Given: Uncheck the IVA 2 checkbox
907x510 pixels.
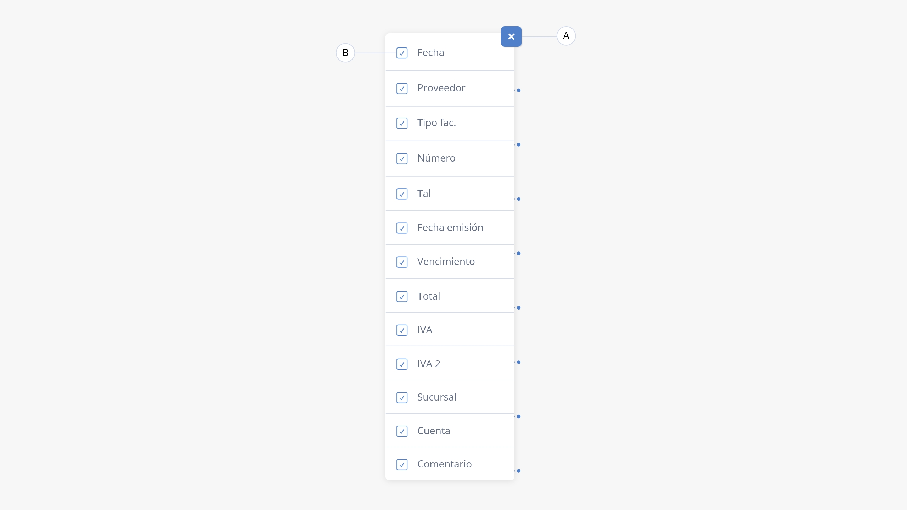Looking at the screenshot, I should pos(402,364).
